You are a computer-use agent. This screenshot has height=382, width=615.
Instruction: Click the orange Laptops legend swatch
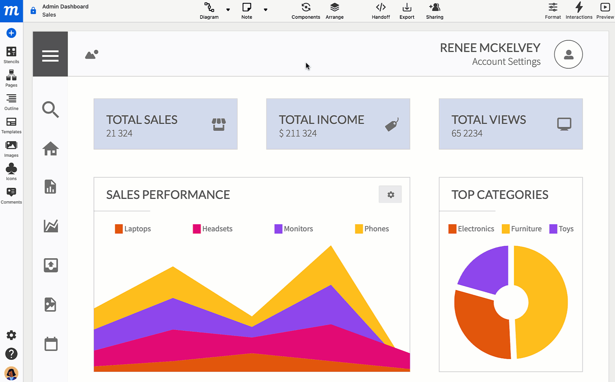click(x=119, y=229)
